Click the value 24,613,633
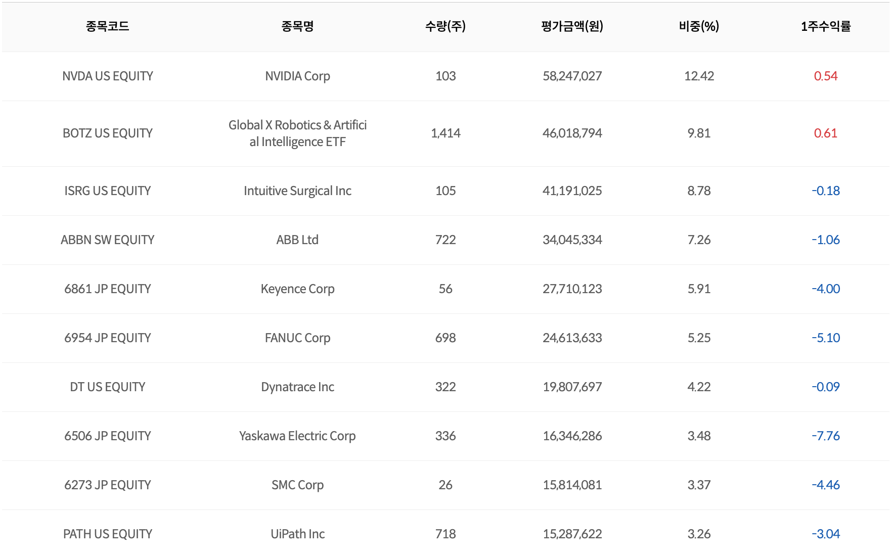This screenshot has width=890, height=558. coord(572,338)
